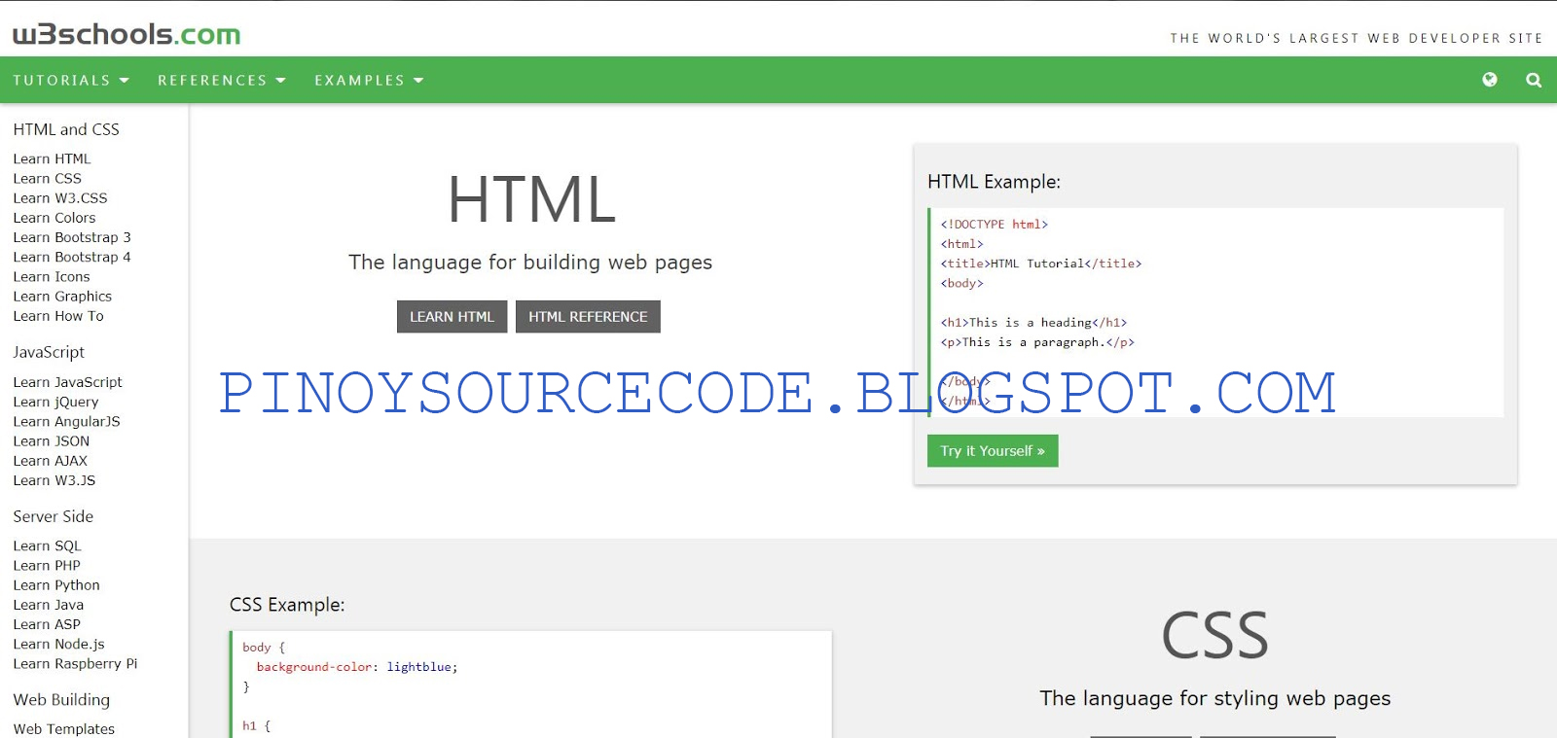The height and width of the screenshot is (738, 1557).
Task: Open Learn How To link
Action: coord(58,316)
